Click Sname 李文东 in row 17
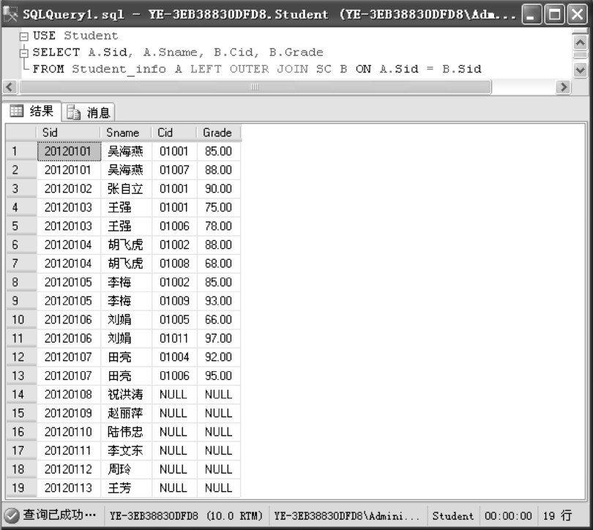This screenshot has width=593, height=530. pyautogui.click(x=126, y=451)
